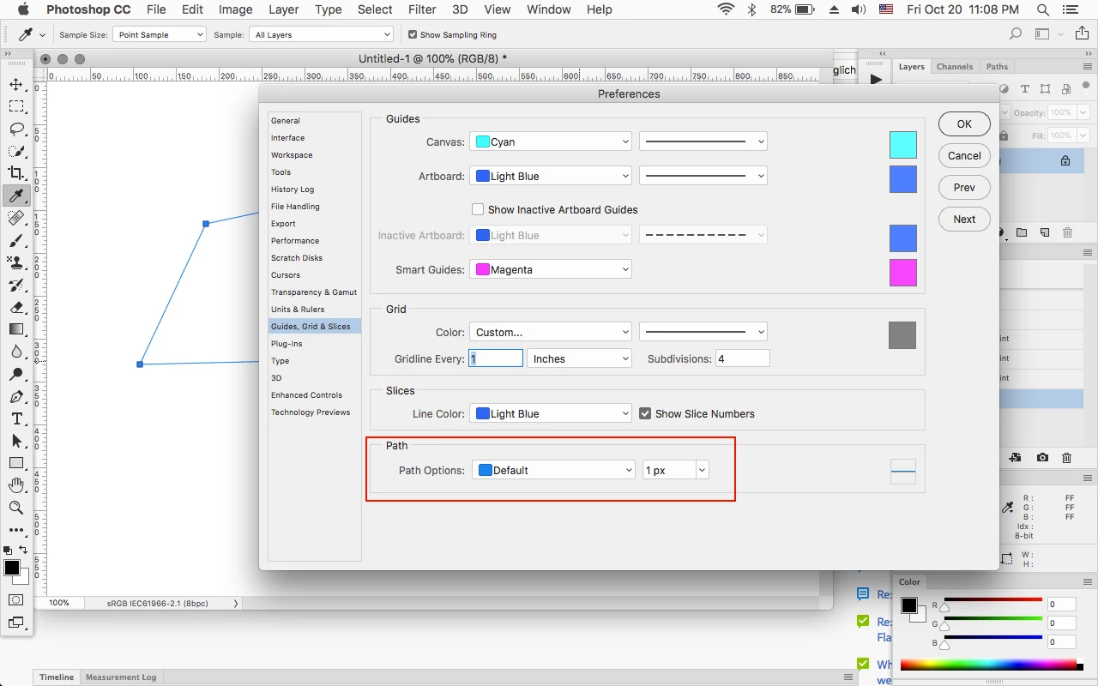Click the Gridline Every value field

click(x=496, y=358)
